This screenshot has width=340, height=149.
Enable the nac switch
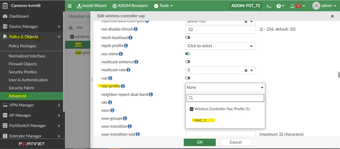(x=188, y=78)
